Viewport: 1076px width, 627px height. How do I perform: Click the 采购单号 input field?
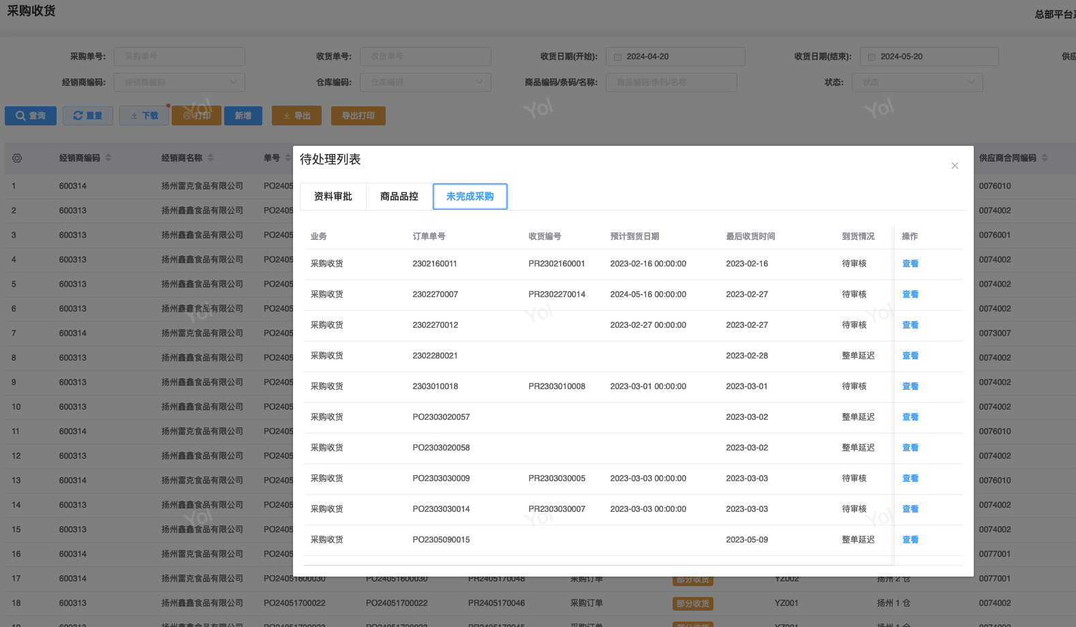point(179,57)
